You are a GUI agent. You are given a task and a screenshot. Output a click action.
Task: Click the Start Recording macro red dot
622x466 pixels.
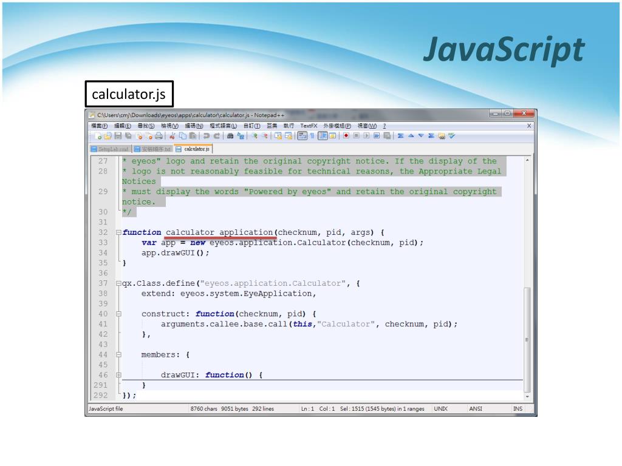tap(346, 136)
